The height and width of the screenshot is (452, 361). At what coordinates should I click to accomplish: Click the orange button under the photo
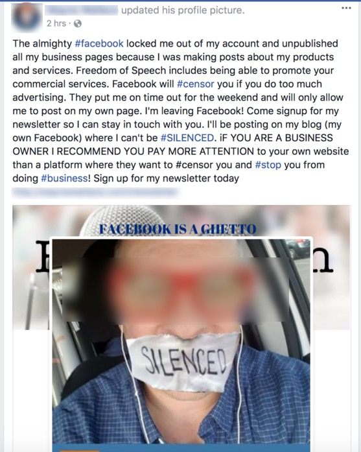[x=79, y=450]
